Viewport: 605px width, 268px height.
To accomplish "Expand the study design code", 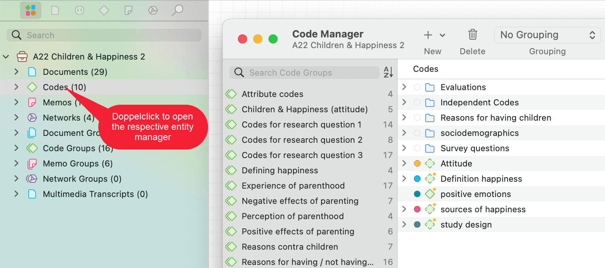I will pos(404,224).
